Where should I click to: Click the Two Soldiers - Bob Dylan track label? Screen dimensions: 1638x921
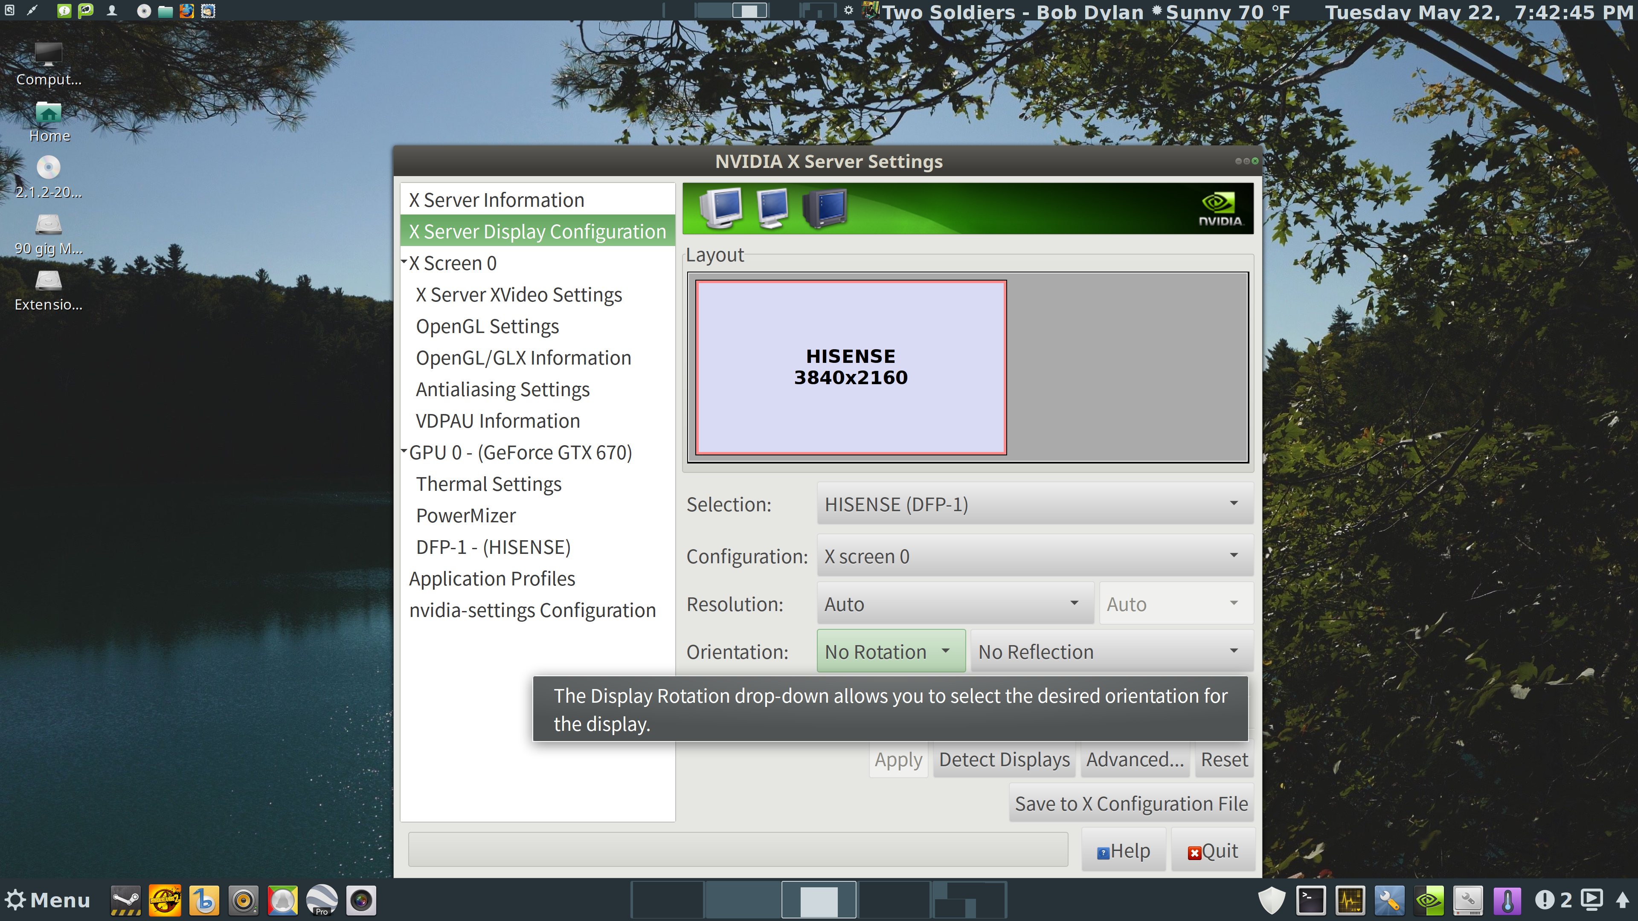pos(1012,12)
